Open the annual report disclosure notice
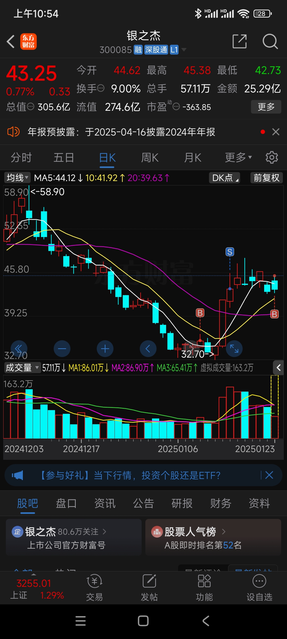This screenshot has height=639, width=287. [121, 132]
